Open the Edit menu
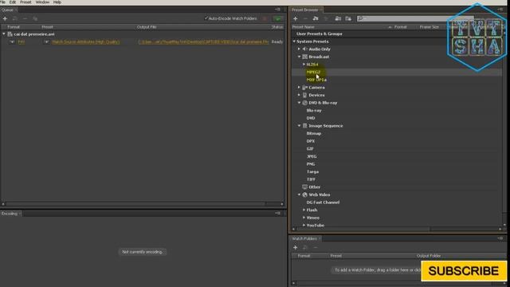Viewport: 510px width, 287px height. 13,2
